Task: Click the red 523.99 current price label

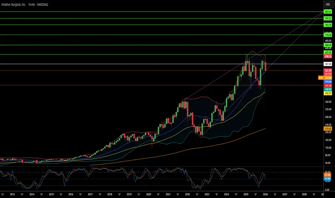Action: (x=327, y=71)
